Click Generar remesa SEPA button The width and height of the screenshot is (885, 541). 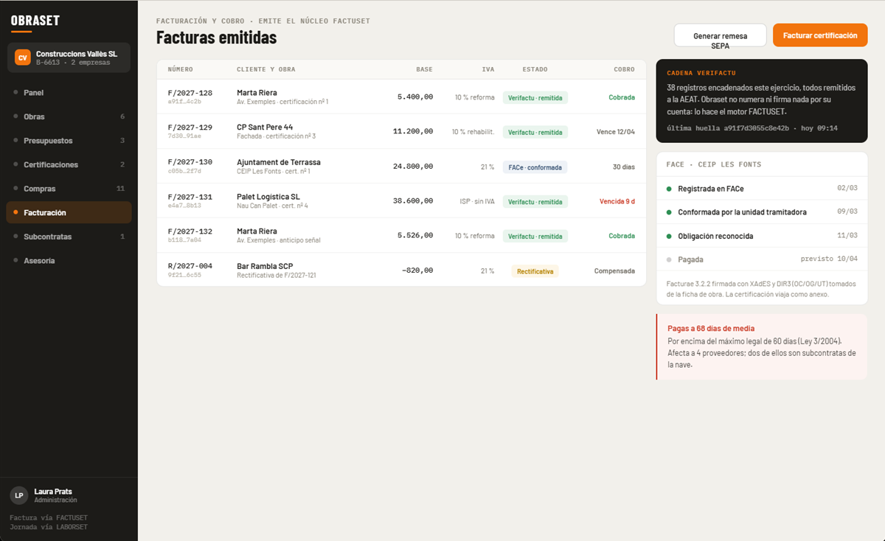720,35
